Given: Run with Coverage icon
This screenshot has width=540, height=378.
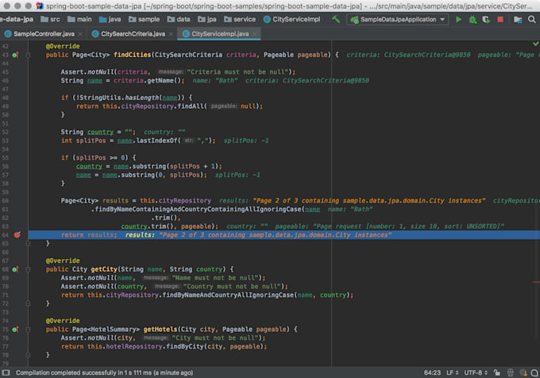Looking at the screenshot, I should click(x=486, y=20).
